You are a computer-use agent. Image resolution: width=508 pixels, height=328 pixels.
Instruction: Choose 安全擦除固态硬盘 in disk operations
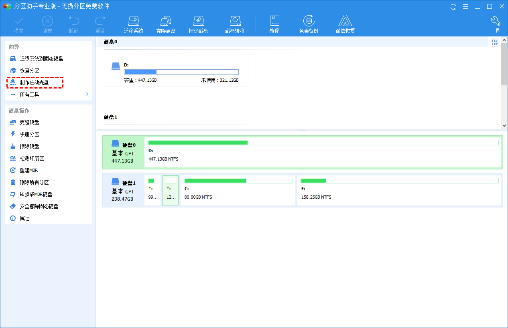34,206
